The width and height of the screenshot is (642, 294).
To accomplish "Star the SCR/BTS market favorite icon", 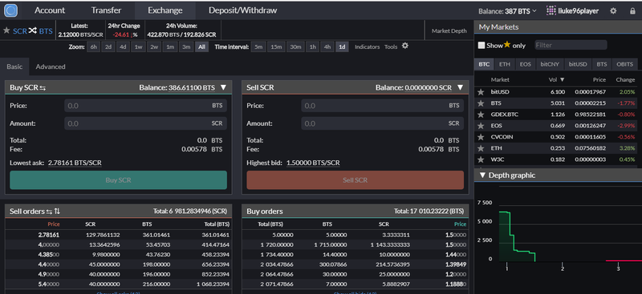I will [x=6, y=30].
